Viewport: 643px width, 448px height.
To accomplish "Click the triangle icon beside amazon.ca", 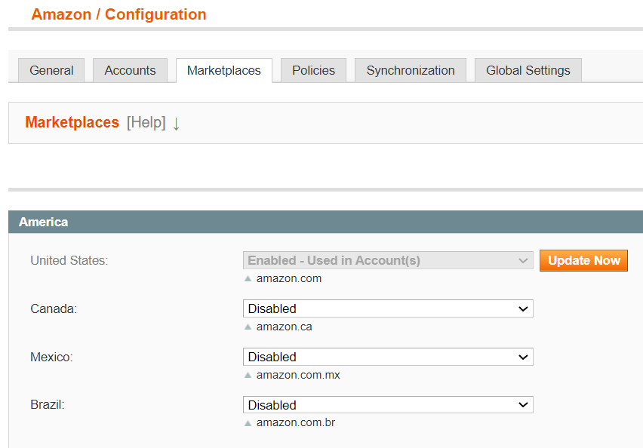I will click(248, 327).
